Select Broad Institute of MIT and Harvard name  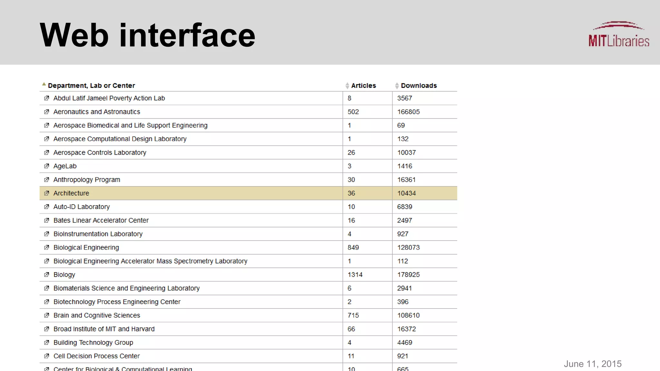(104, 329)
